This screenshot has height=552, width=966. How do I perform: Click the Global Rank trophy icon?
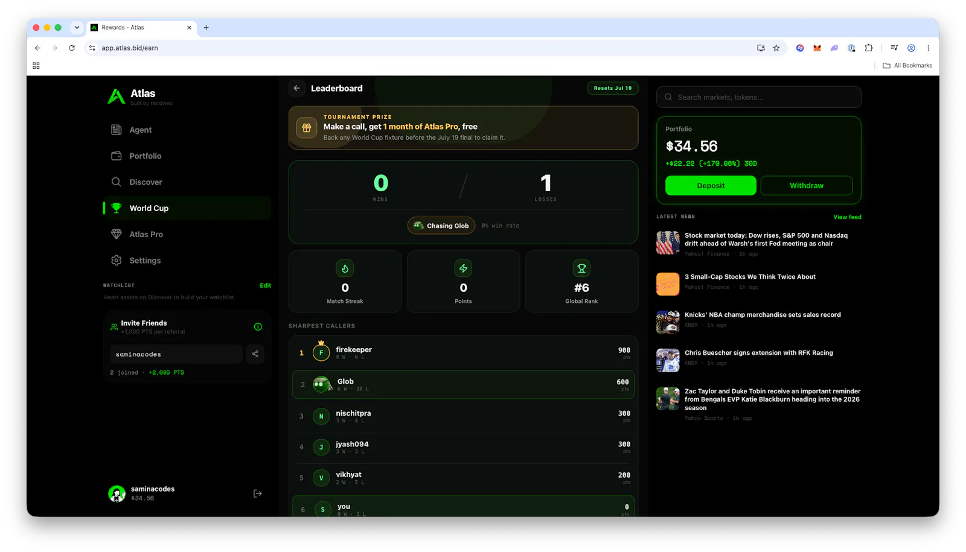[581, 268]
